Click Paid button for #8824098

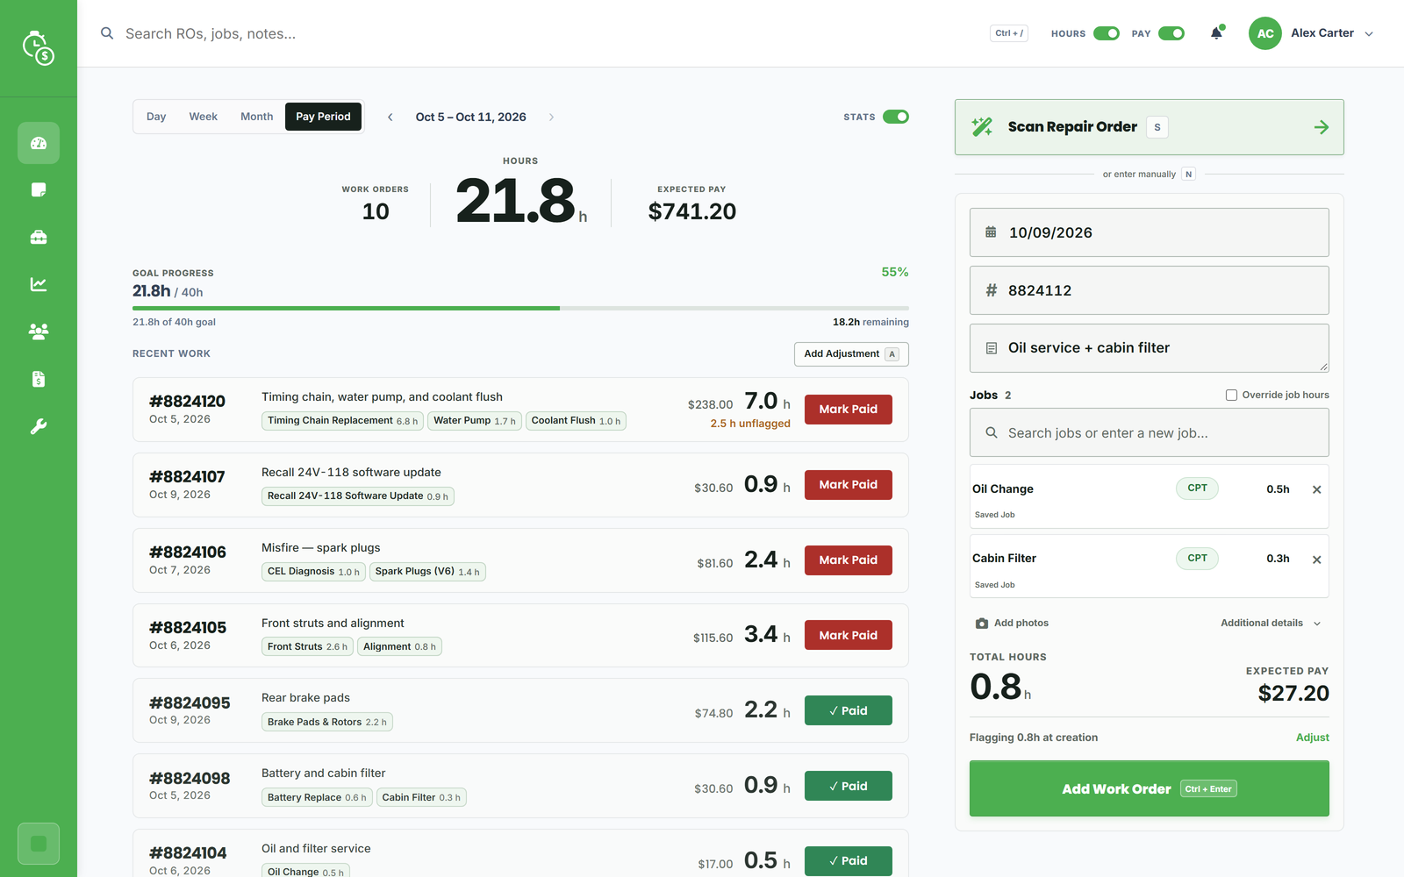pos(849,786)
